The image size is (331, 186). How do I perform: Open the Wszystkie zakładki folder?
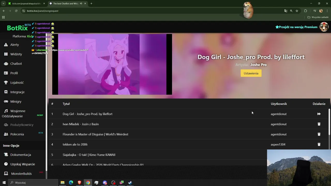318,17
